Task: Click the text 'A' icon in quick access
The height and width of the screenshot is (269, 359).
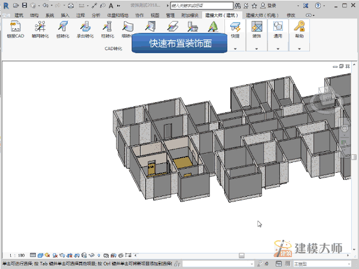Action: 111,5
